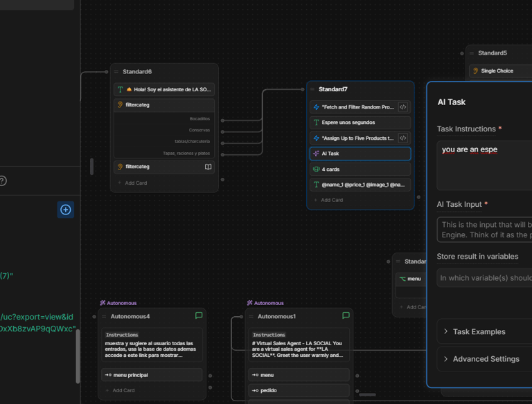Click the wand icon above Autonomous1
Screen dimensions: 532x404
click(249, 303)
